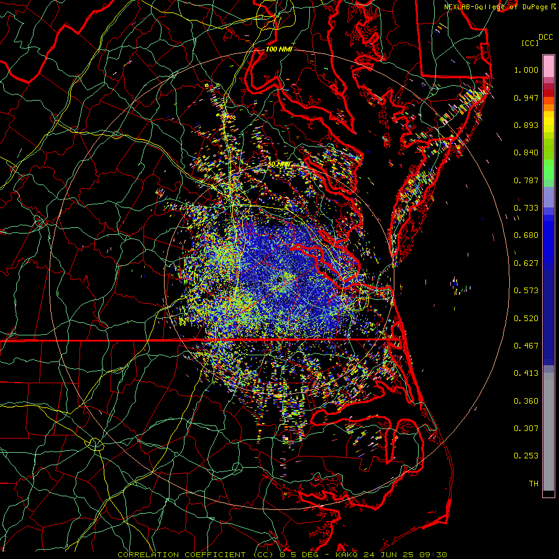Click the Correlation Coefficient KAKQ caption line

[283, 555]
